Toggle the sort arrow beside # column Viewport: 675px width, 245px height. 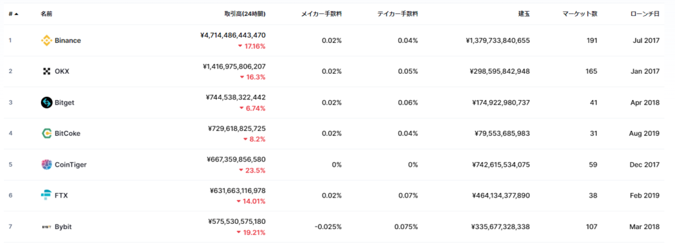click(16, 14)
